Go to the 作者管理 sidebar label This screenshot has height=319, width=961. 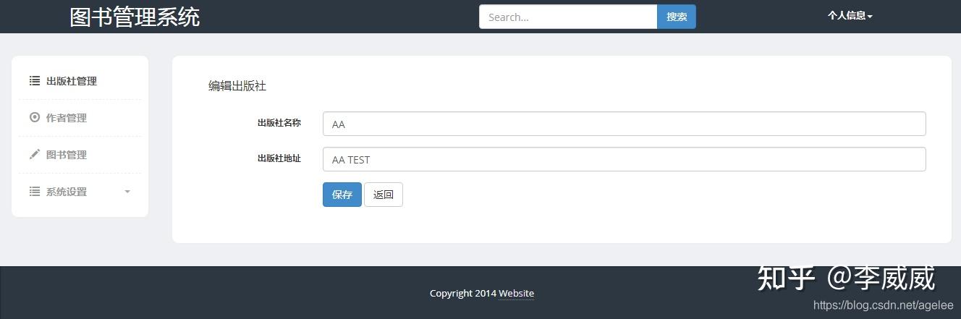coord(67,118)
